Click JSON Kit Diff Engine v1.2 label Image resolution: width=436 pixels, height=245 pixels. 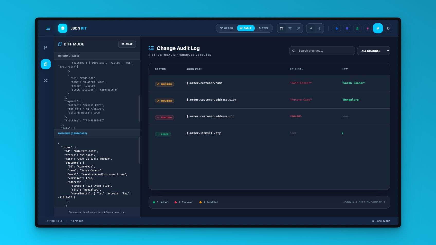(364, 202)
